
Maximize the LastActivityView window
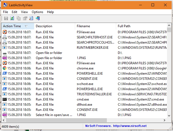point(153,5)
